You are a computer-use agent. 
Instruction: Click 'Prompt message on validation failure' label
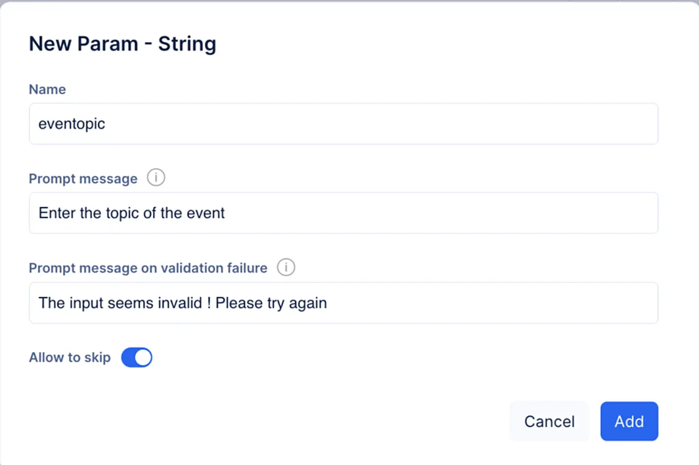(x=148, y=268)
